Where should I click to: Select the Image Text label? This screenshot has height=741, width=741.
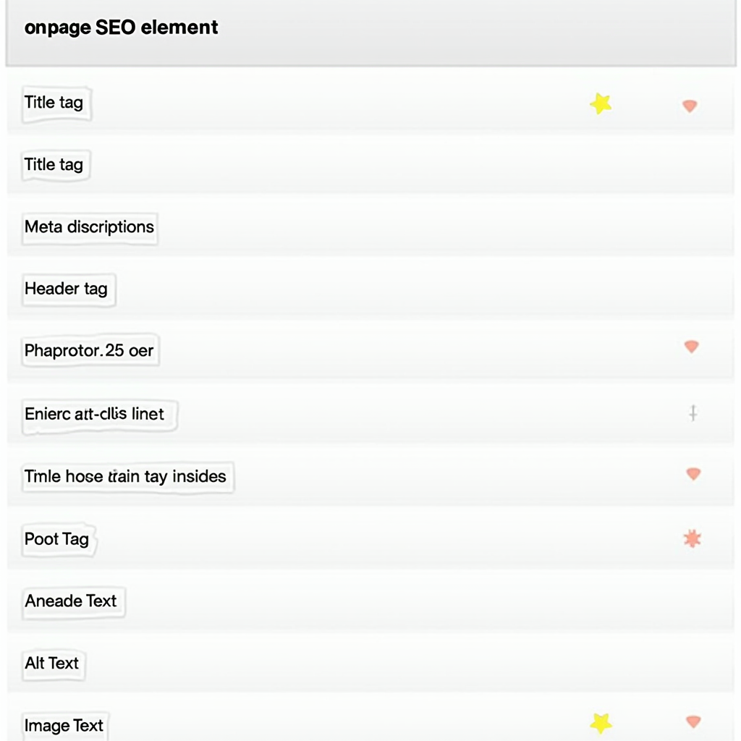[x=64, y=726]
